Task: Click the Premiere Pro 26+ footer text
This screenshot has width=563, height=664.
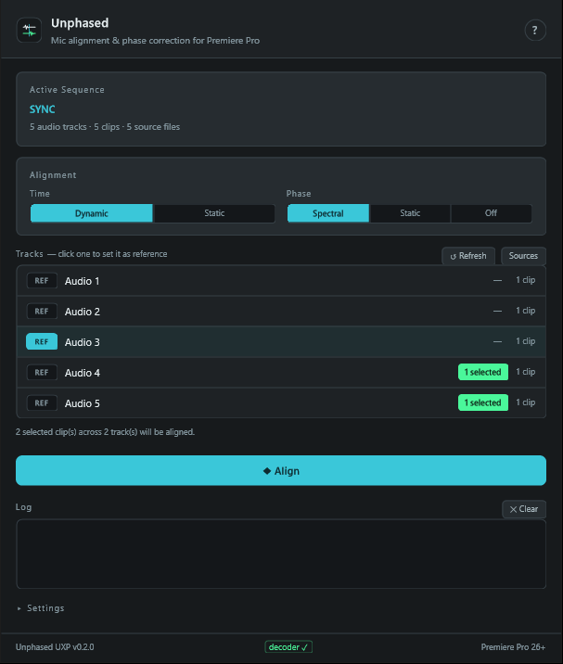Action: 513,647
